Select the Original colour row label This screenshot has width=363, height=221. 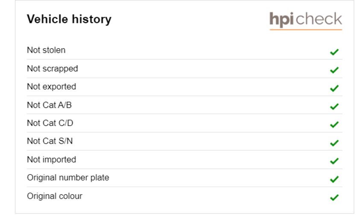[54, 196]
